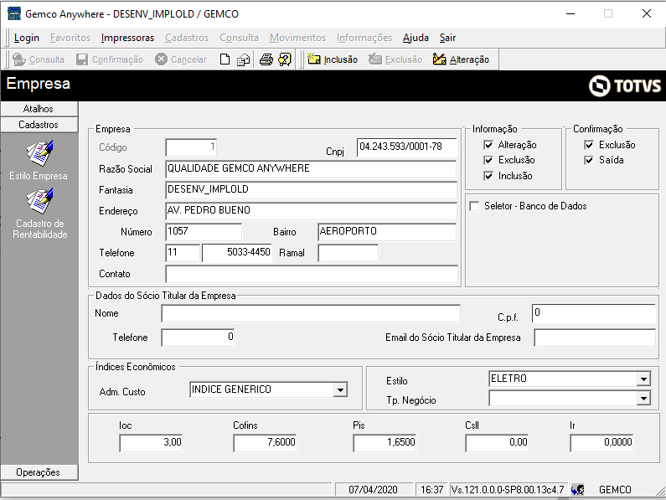The width and height of the screenshot is (666, 500).
Task: Expand the Adm. Custo dropdown
Action: point(340,389)
